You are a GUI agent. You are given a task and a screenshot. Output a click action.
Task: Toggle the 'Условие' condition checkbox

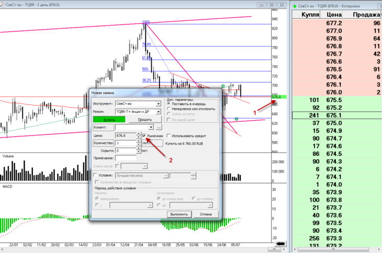pos(95,175)
